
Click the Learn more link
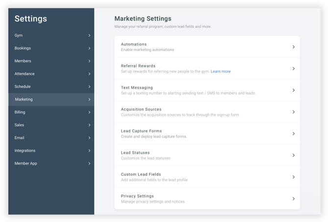click(x=220, y=72)
